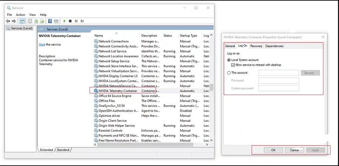Click Cancel in the Properties dialog
This screenshot has width=339, height=166.
pyautogui.click(x=294, y=150)
